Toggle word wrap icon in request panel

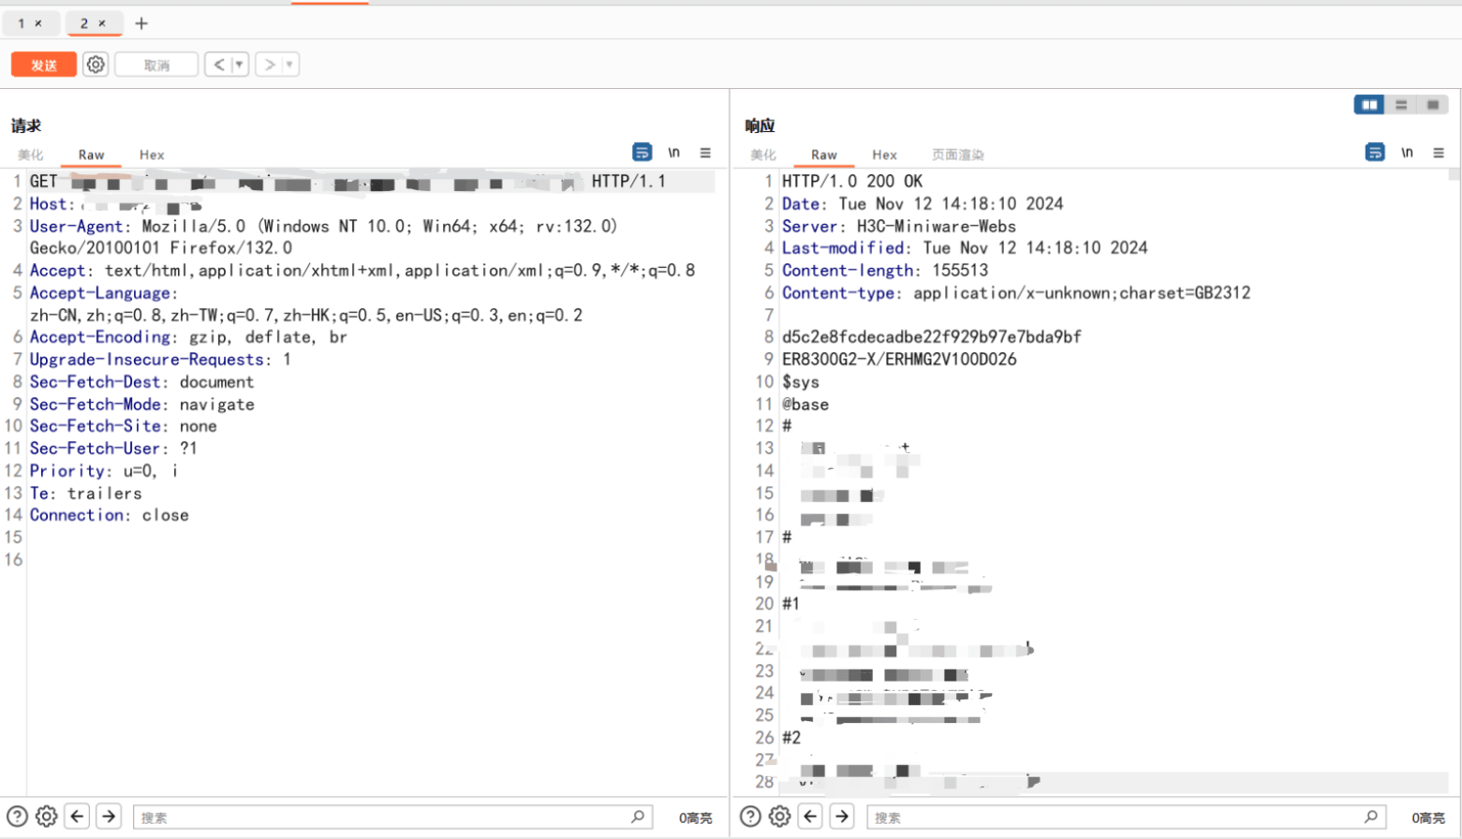point(642,153)
